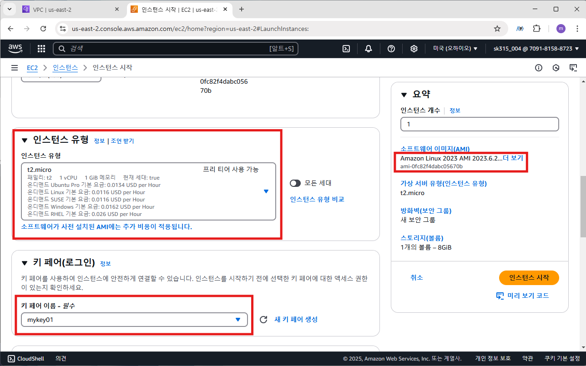Image resolution: width=586 pixels, height=366 pixels.
Task: Open the mykey01 key pair dropdown
Action: [134, 320]
